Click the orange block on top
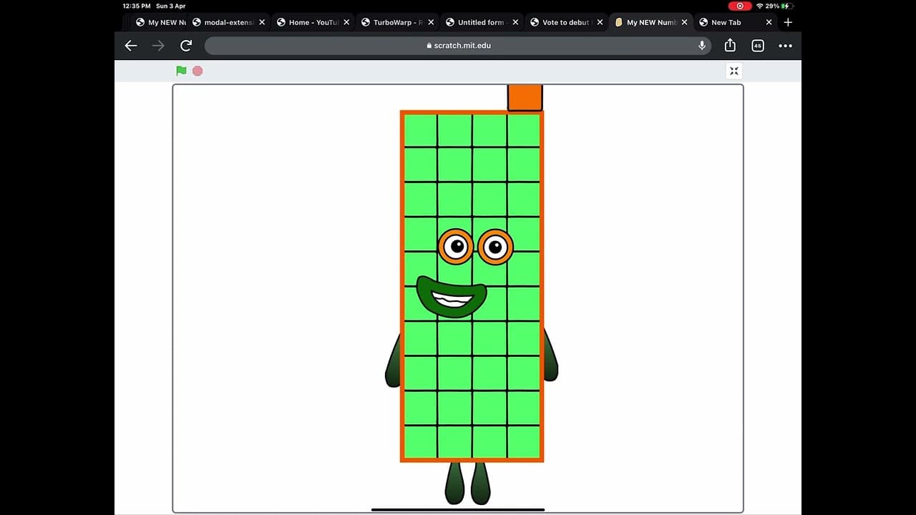916x515 pixels. coord(525,98)
